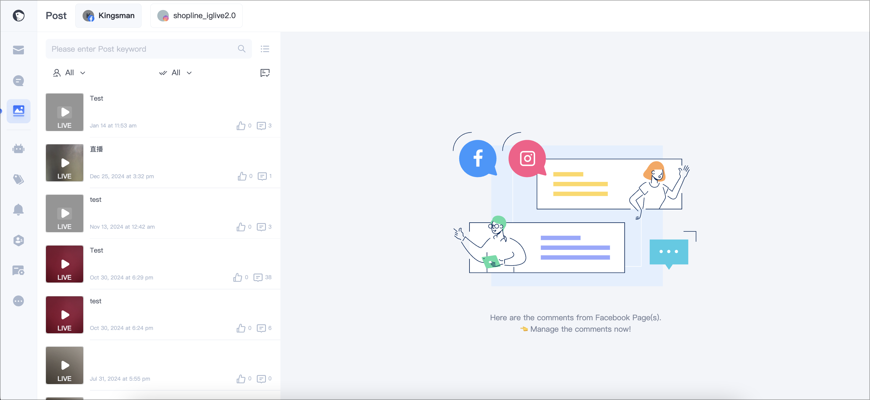Focus the Post keyword search field
The width and height of the screenshot is (870, 400).
click(149, 49)
